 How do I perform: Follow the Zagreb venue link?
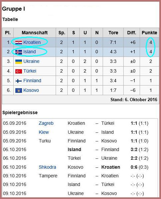point(46,123)
